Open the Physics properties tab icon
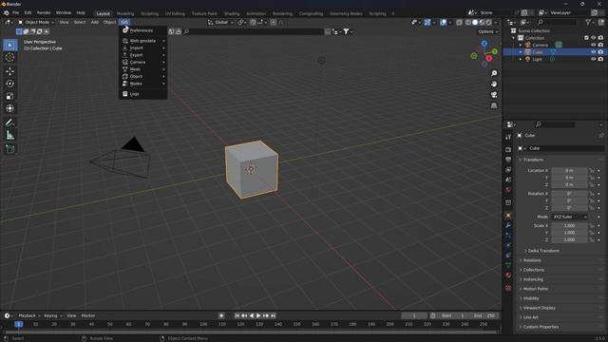 [508, 245]
